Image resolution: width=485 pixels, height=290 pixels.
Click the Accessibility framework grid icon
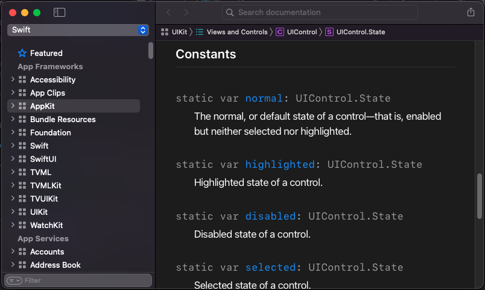(x=22, y=79)
